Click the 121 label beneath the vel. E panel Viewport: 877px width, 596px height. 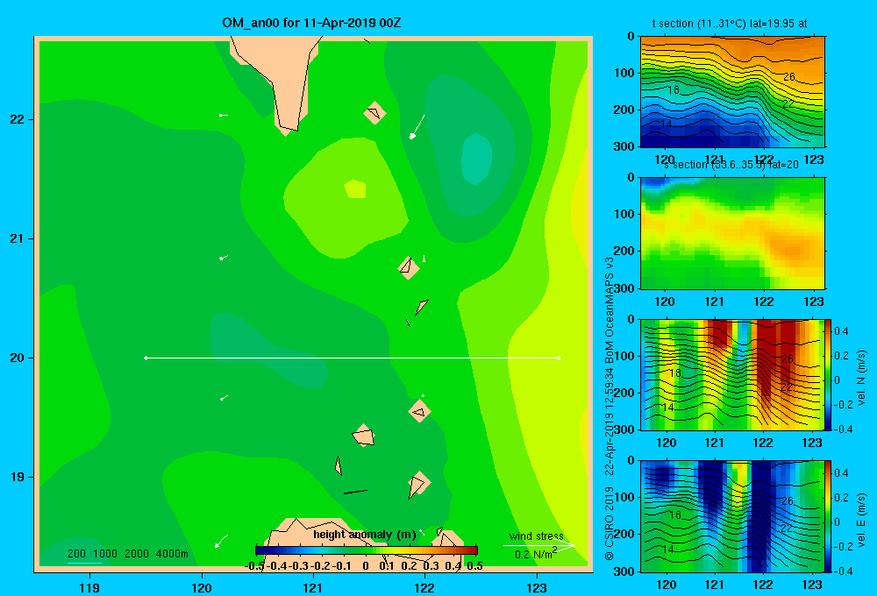coord(714,585)
